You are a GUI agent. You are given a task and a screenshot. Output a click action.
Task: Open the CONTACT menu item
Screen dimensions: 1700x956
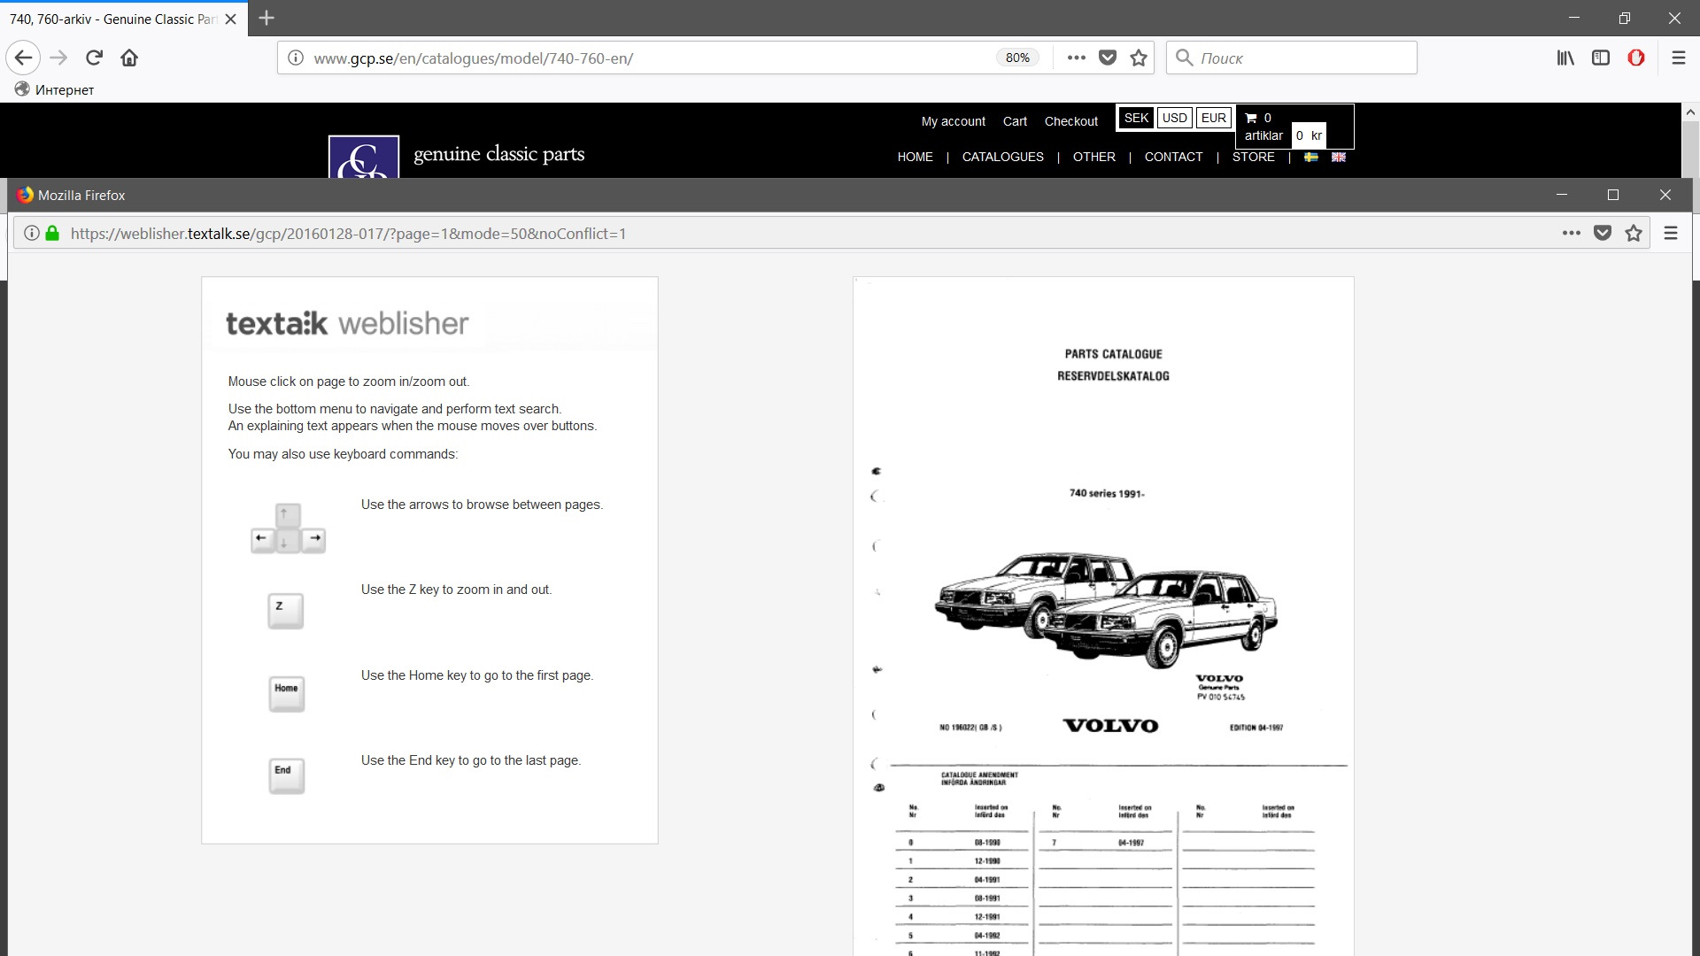coord(1173,157)
